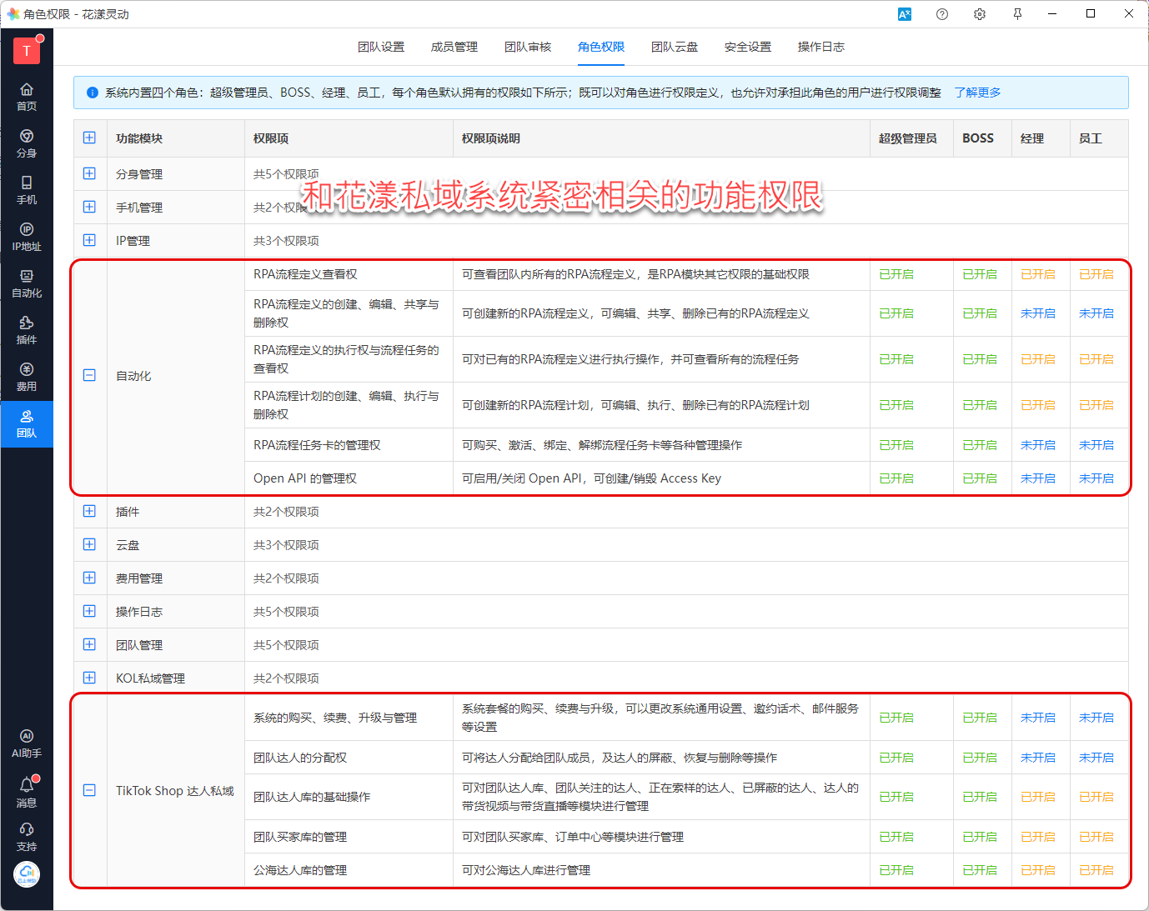Pin the window with the pushpin icon
This screenshot has width=1149, height=911.
tap(1017, 14)
